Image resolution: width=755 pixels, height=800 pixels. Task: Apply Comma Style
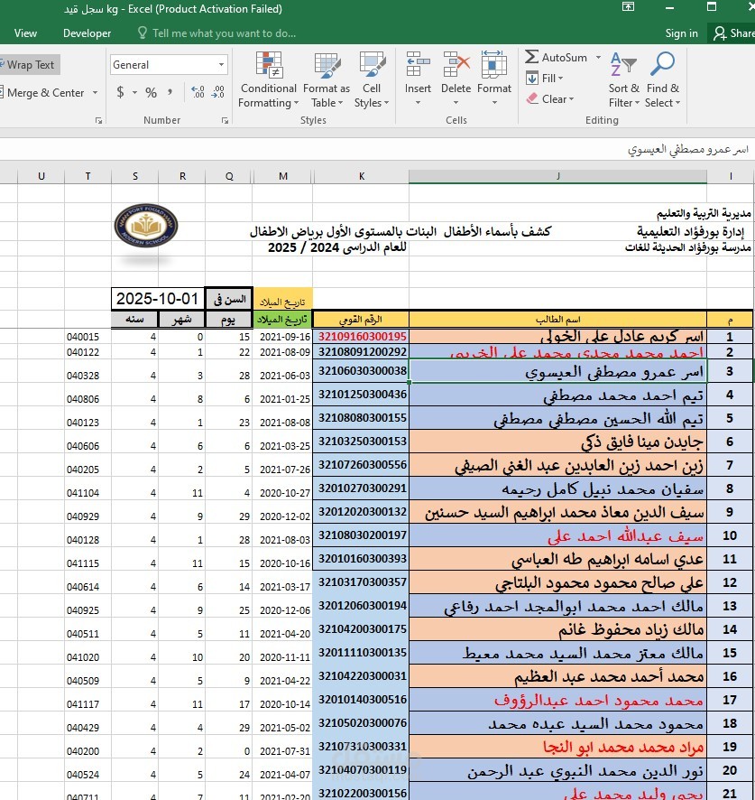point(170,92)
